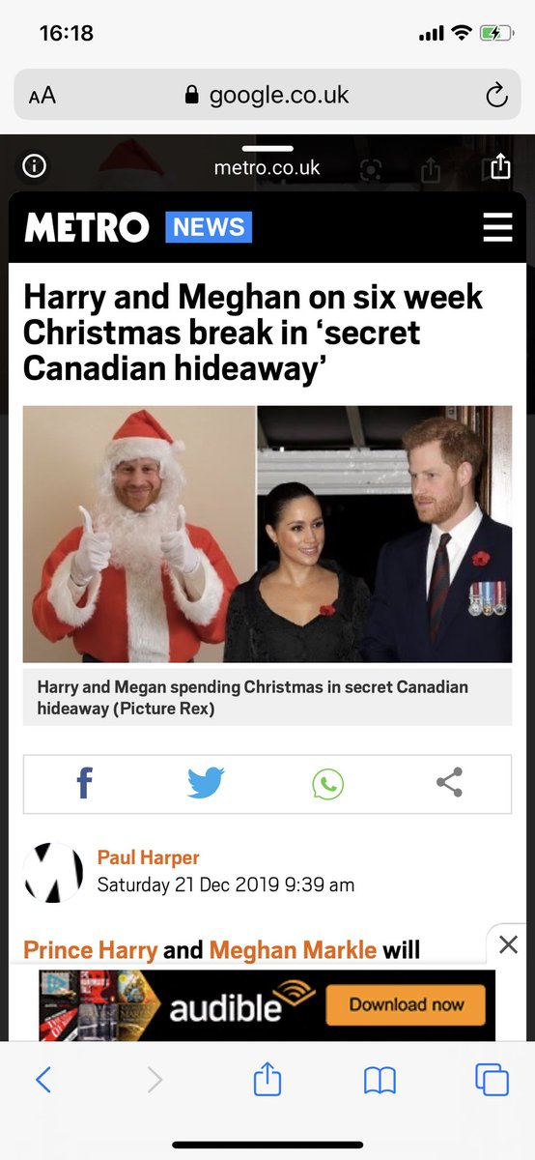This screenshot has height=1160, width=535.
Task: Share article via WhatsApp
Action: [328, 783]
